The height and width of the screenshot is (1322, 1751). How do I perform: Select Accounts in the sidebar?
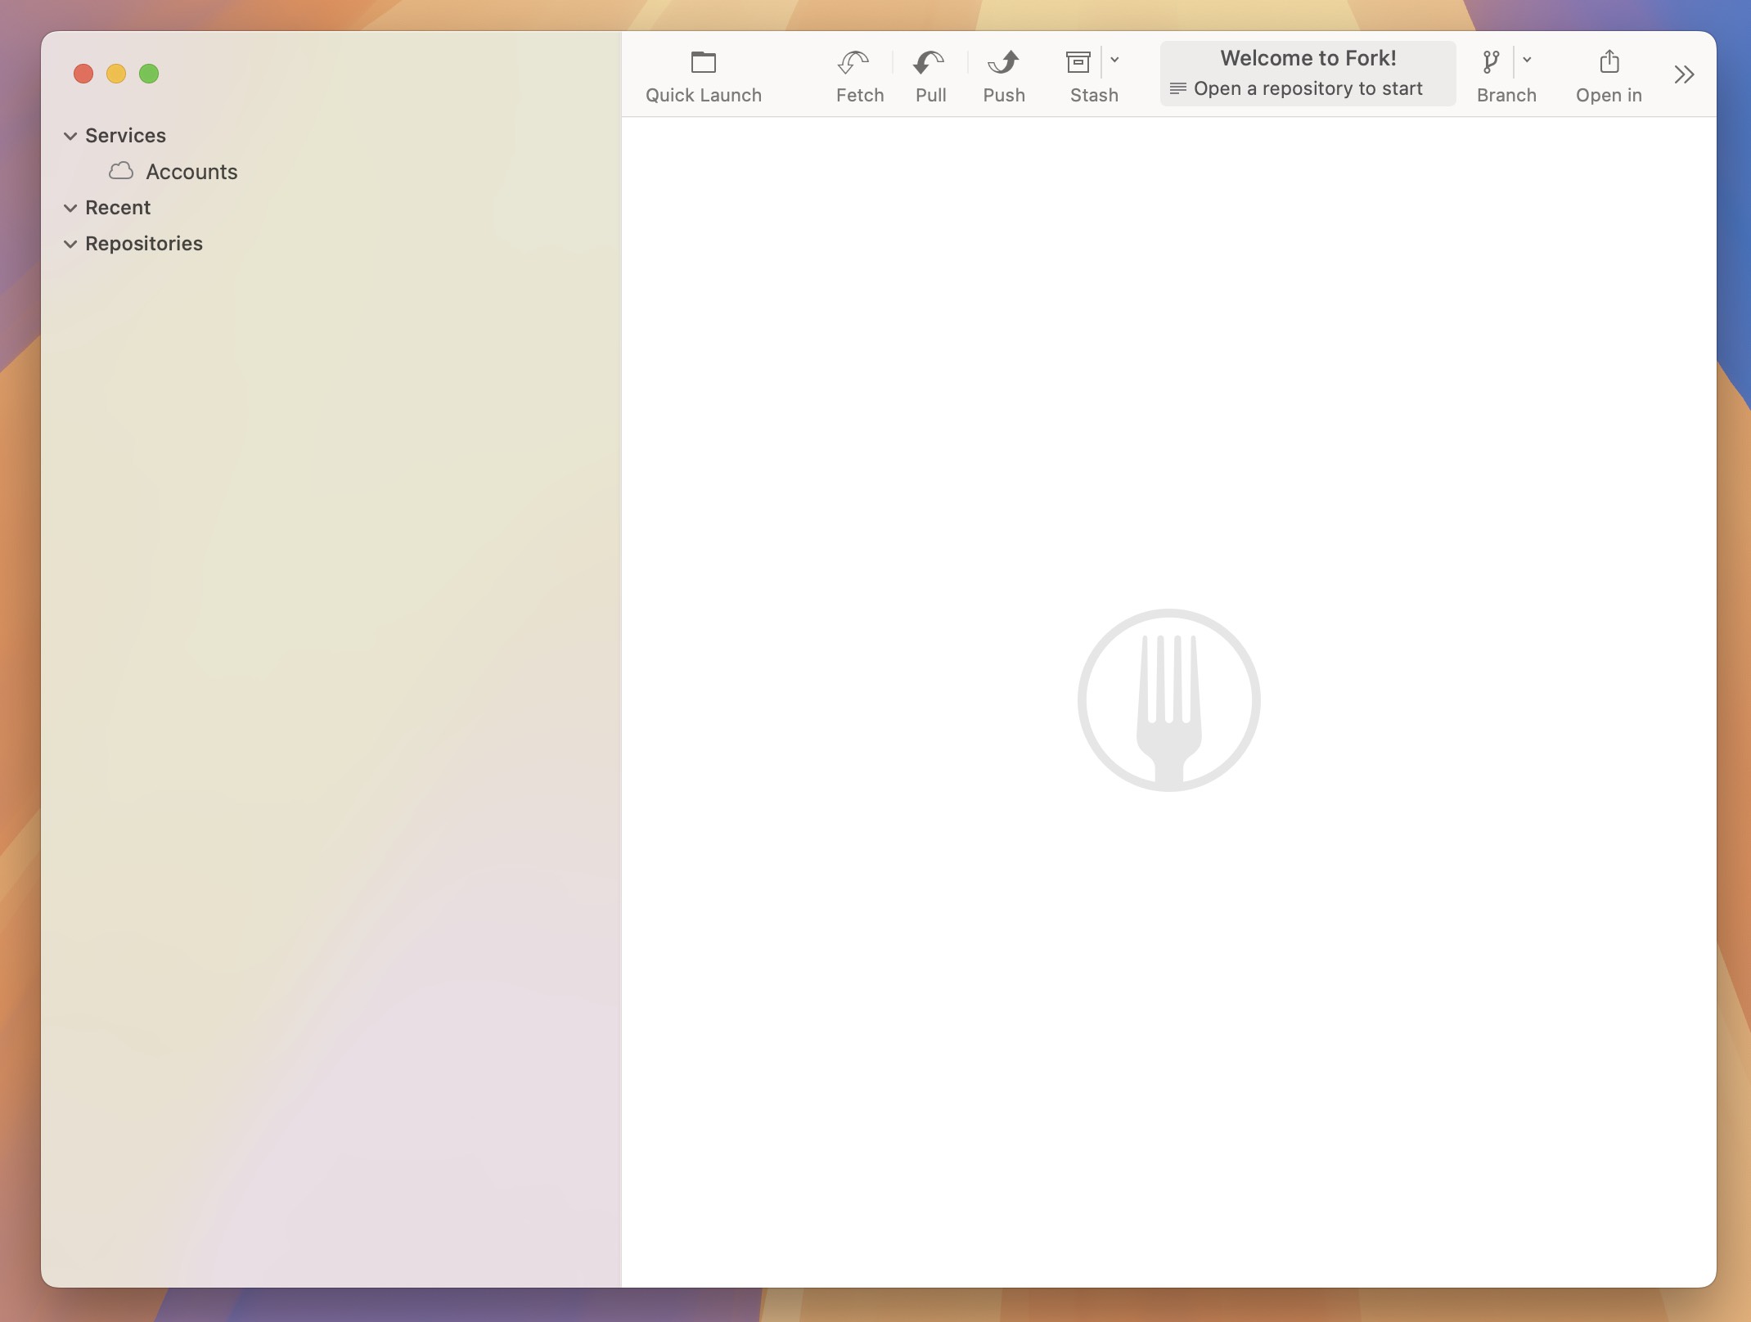coord(191,172)
